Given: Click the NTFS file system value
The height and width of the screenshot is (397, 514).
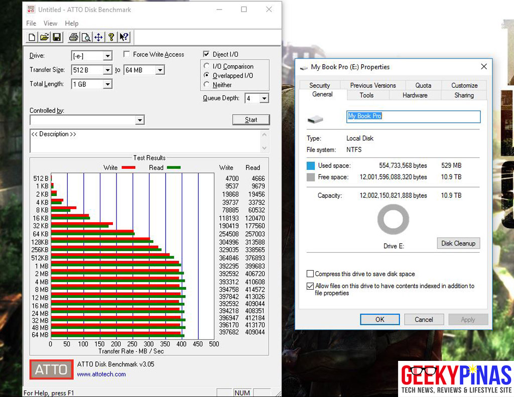Looking at the screenshot, I should coord(354,149).
